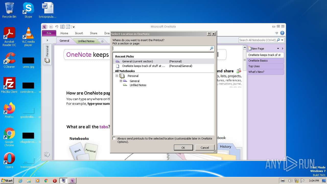
Task: Select Unfiled Notes in notebook tree
Action: coord(138,85)
